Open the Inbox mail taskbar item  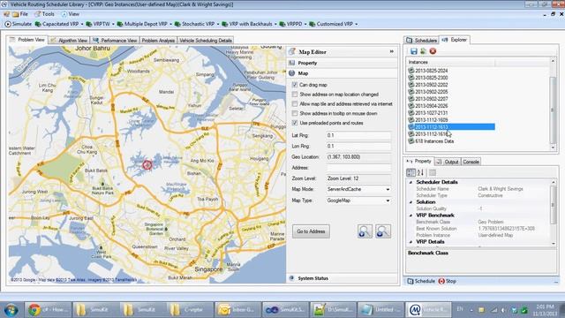237,310
